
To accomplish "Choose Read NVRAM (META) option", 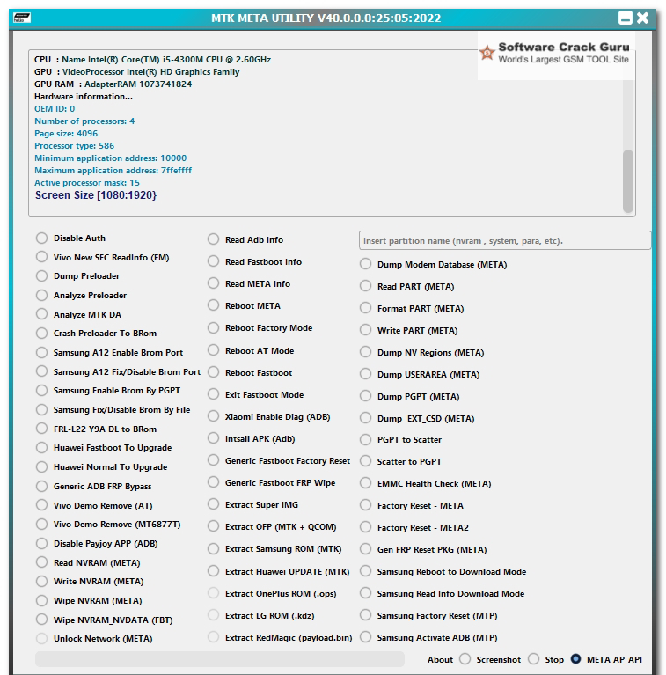I will [41, 562].
